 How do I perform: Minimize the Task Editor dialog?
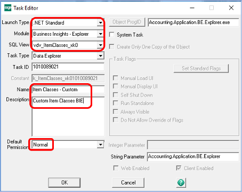click(x=192, y=8)
